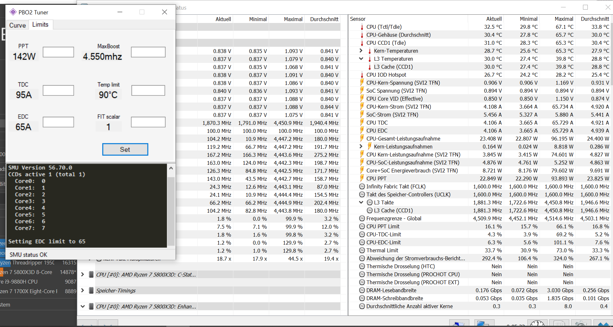Click the thermometer icon for CPU CCD1 (Tdie)

(362, 43)
